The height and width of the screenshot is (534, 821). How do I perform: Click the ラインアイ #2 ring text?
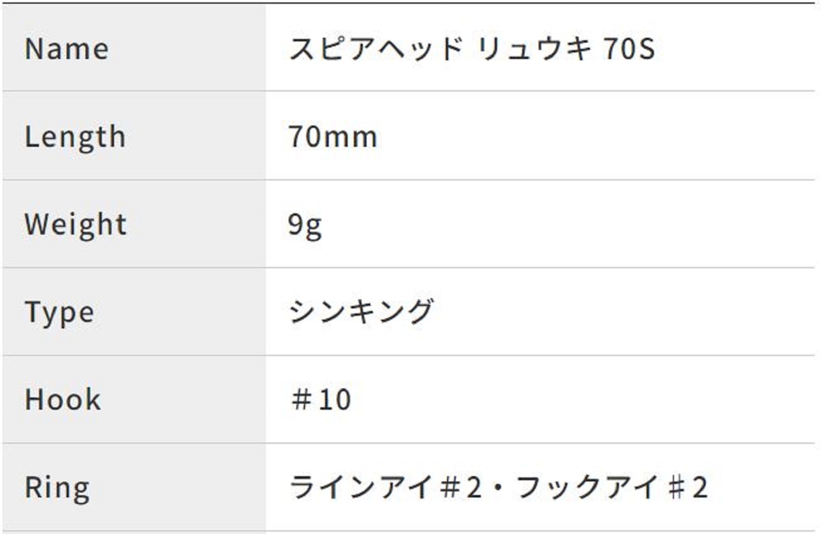click(x=386, y=487)
